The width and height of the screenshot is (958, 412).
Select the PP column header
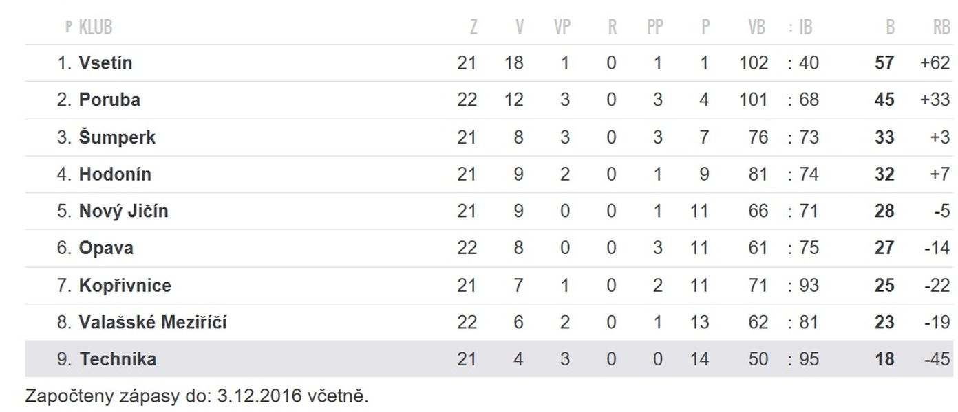[655, 27]
